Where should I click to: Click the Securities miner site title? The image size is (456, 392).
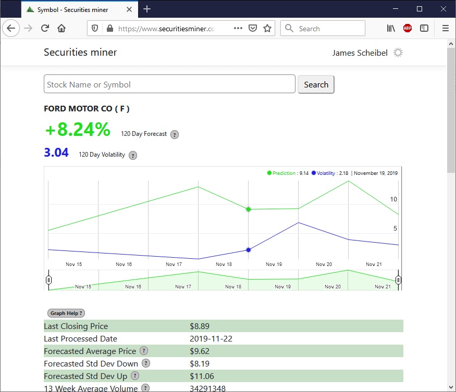tap(80, 52)
